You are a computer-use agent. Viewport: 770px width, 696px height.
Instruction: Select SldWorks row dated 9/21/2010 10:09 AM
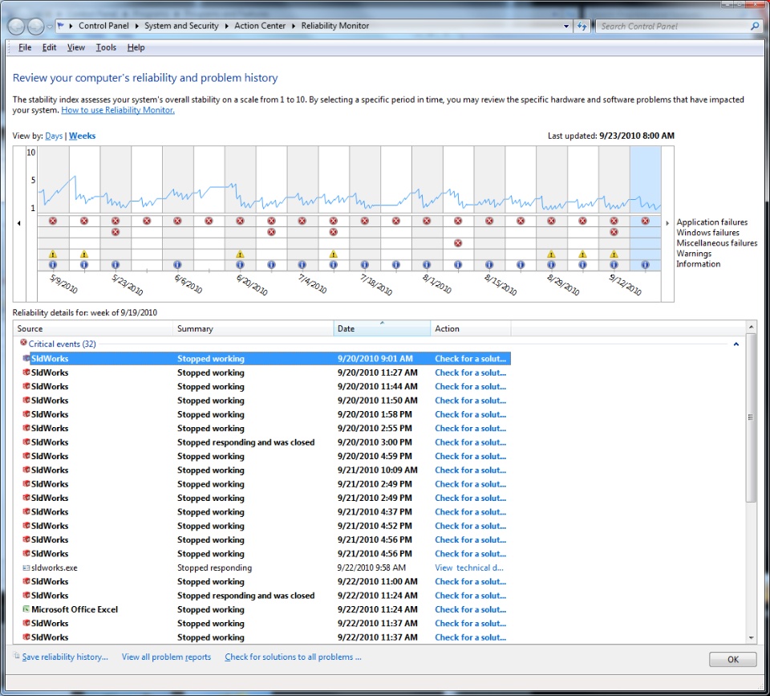[265, 470]
